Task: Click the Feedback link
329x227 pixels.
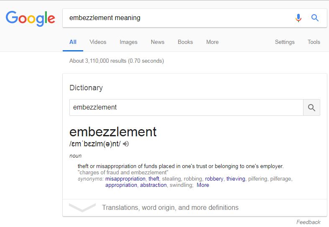Action: [308, 222]
